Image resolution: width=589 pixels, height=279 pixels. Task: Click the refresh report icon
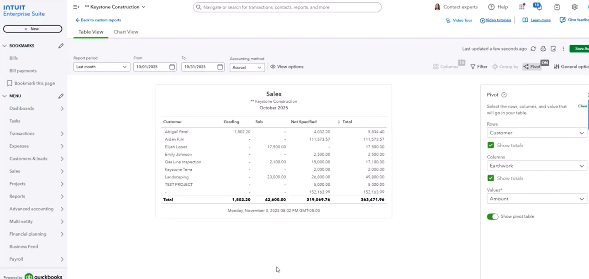pos(533,49)
